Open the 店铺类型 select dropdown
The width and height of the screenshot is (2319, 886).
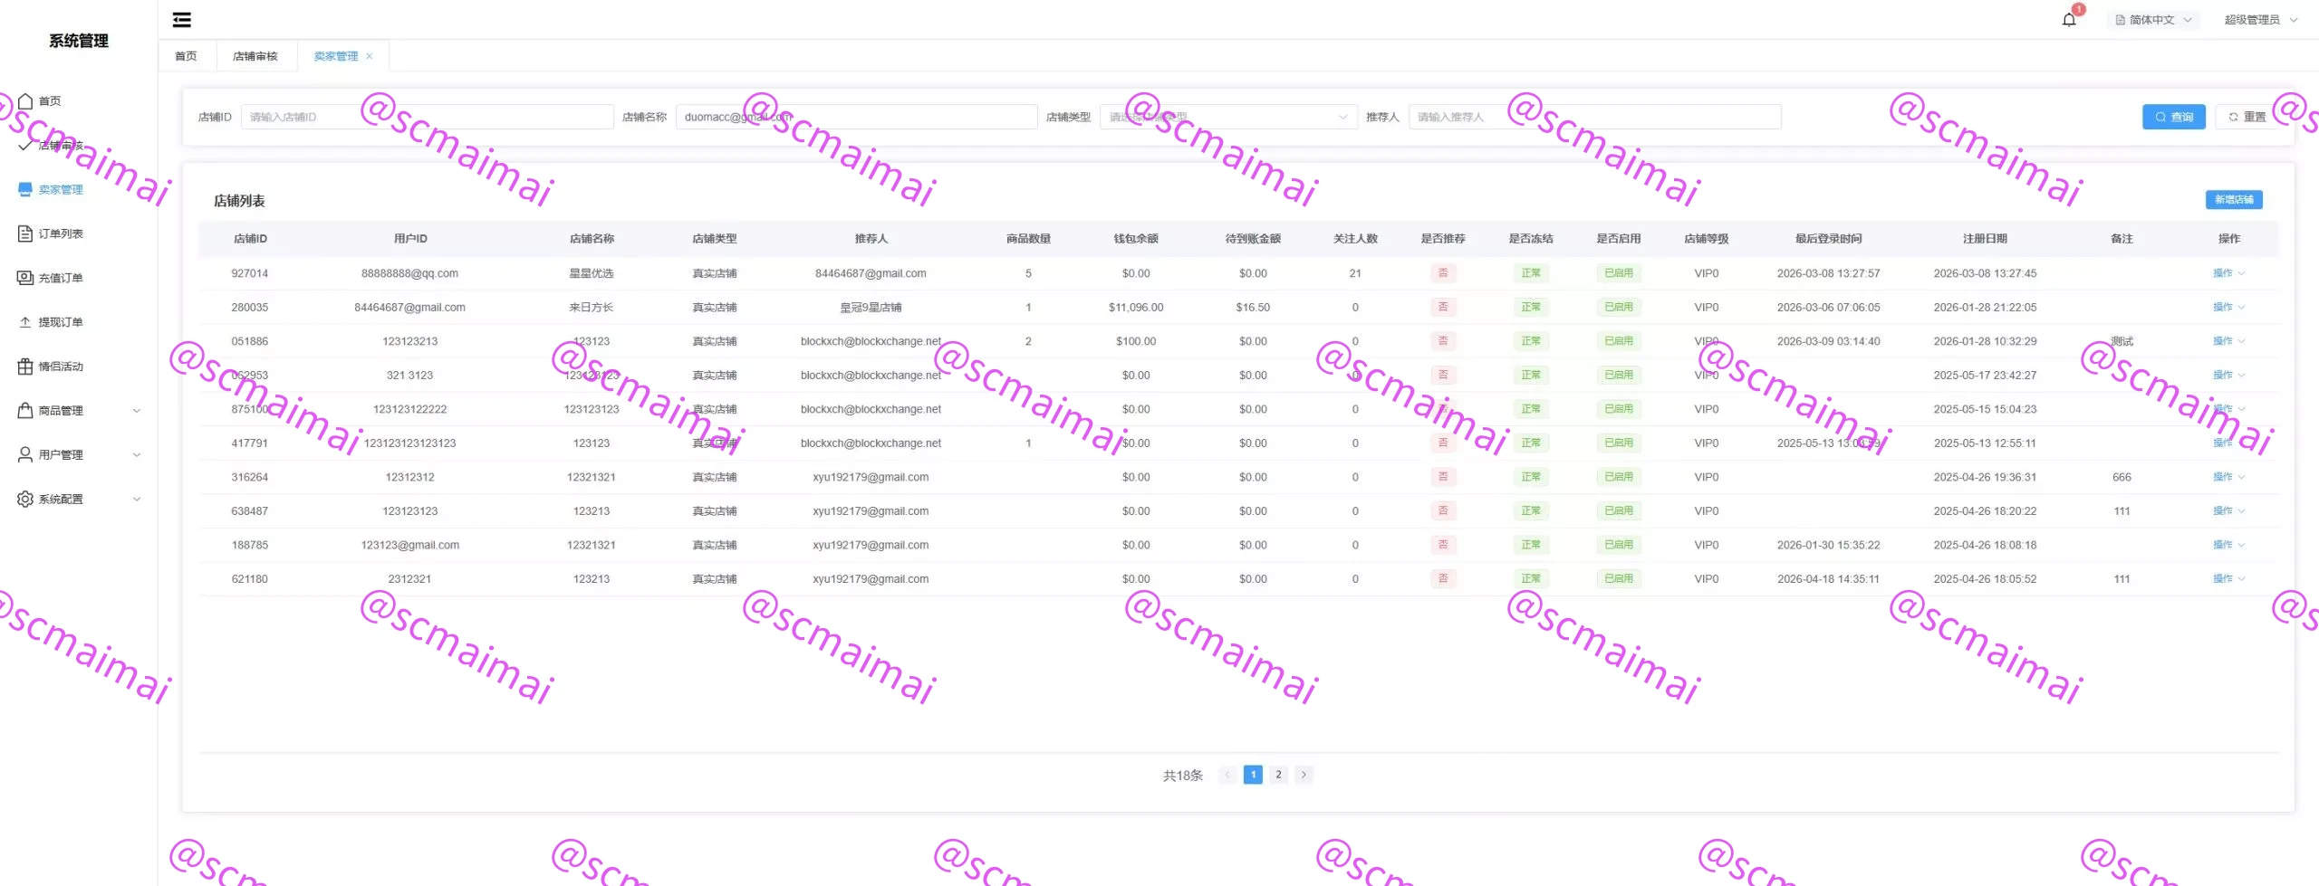point(1228,117)
